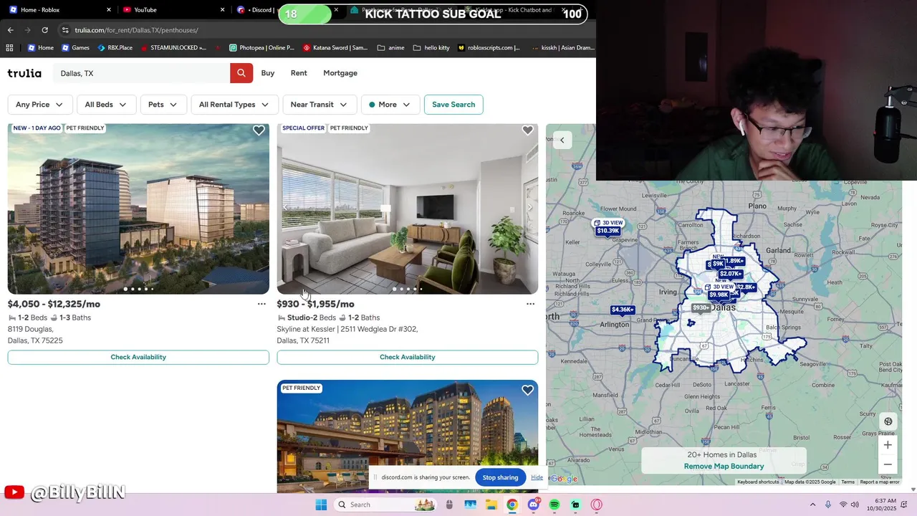
Task: Collapse the map with the left arrow button
Action: click(562, 140)
